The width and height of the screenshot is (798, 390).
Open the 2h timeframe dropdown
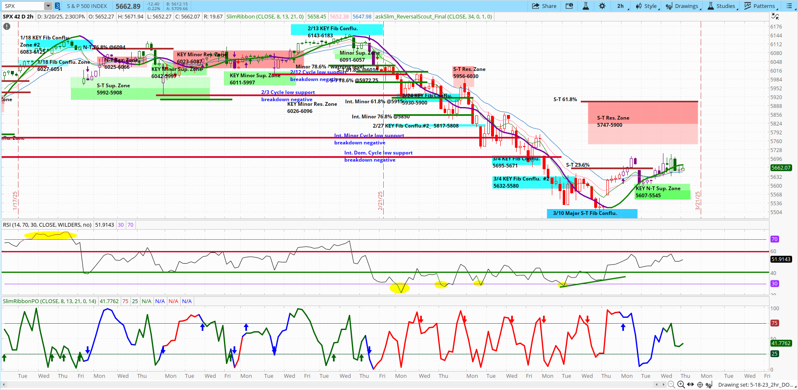pyautogui.click(x=621, y=6)
